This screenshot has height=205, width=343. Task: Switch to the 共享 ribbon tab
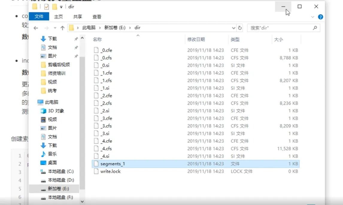click(78, 17)
